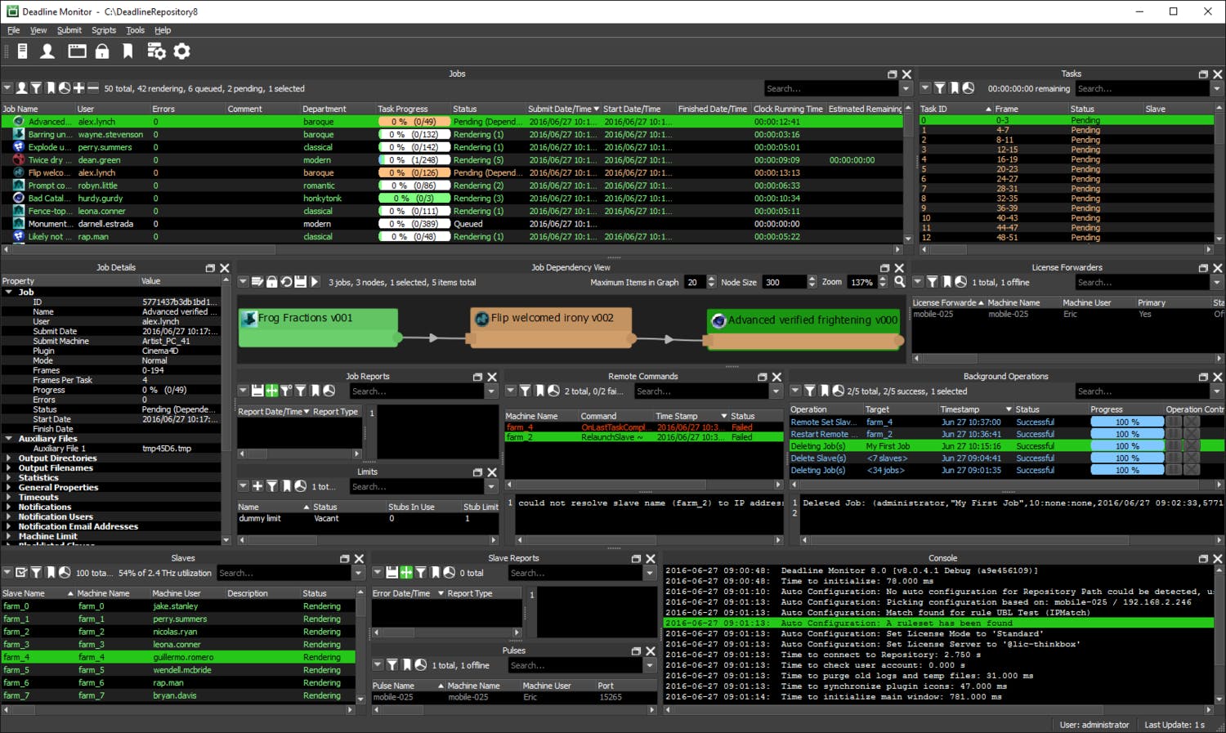
Task: Toggle the green plus icon in Job Reports toolbar
Action: pos(272,391)
